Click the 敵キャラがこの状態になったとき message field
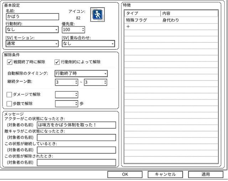The height and width of the screenshot is (181, 228). point(77,138)
